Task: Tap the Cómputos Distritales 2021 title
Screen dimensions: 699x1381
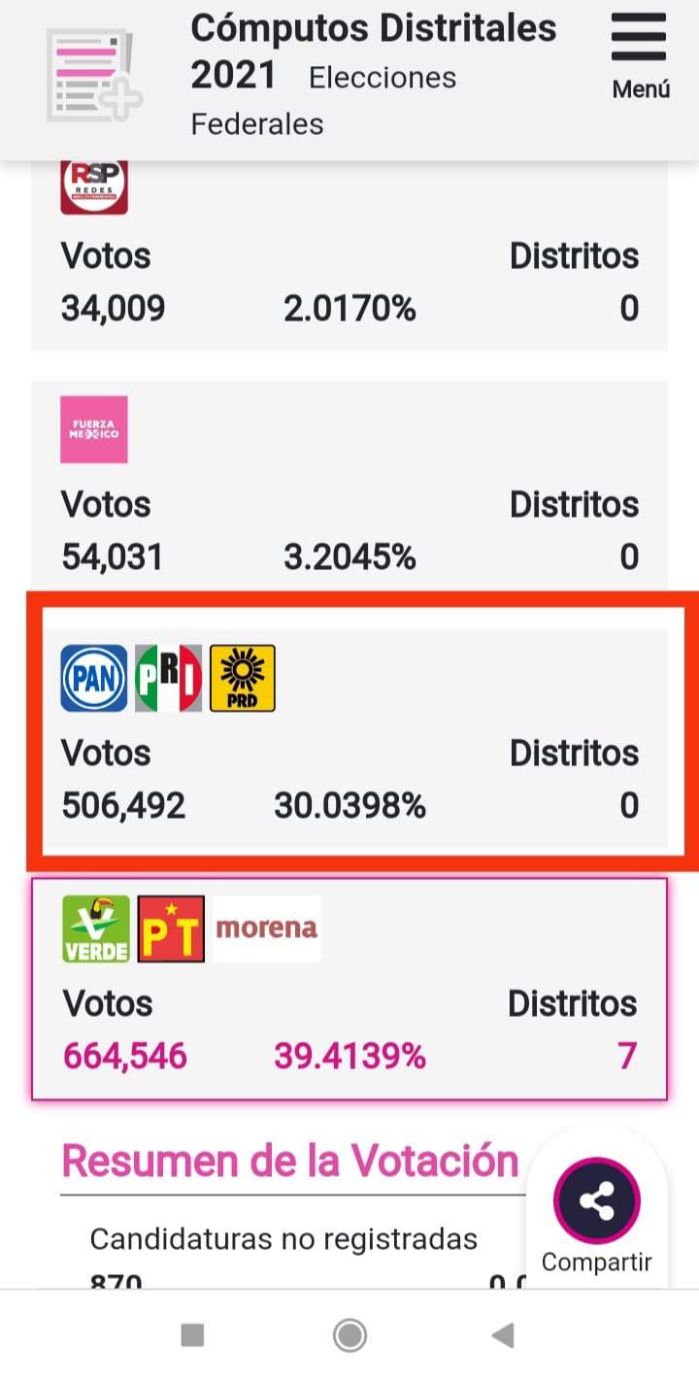Action: [373, 51]
